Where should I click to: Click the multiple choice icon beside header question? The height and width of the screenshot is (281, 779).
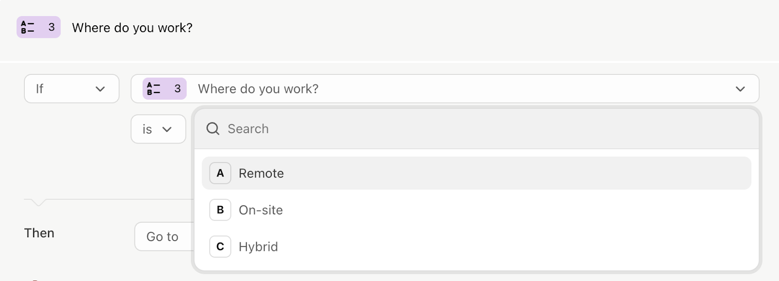tap(28, 27)
